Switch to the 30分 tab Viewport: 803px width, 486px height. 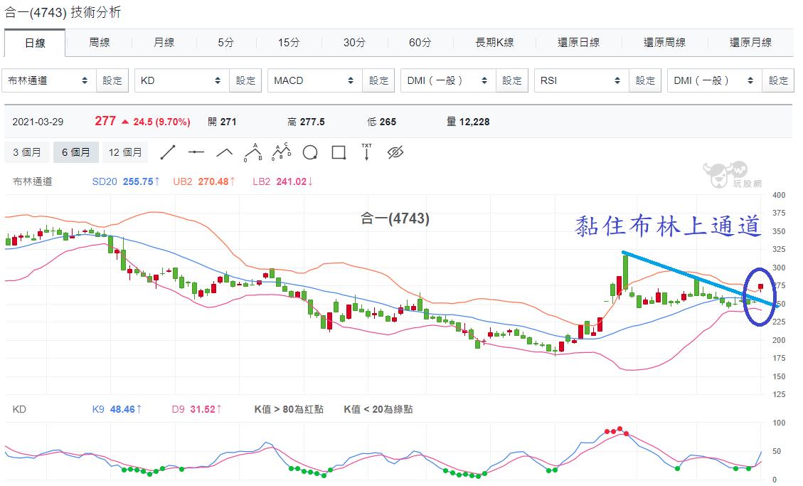pos(354,43)
